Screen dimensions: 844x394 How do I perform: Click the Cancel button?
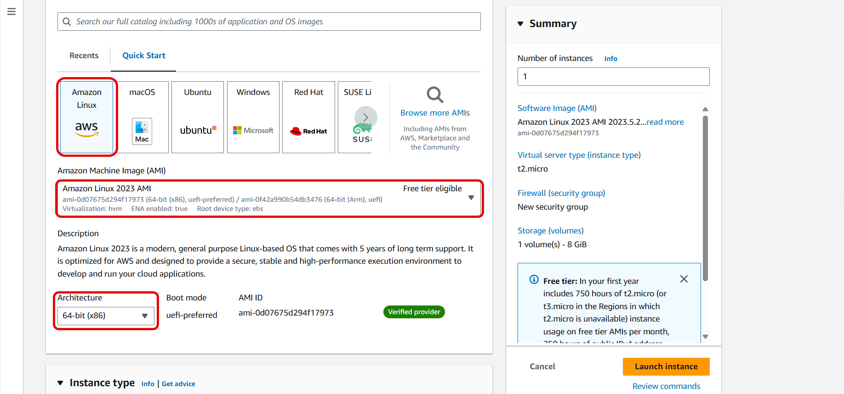coord(542,366)
